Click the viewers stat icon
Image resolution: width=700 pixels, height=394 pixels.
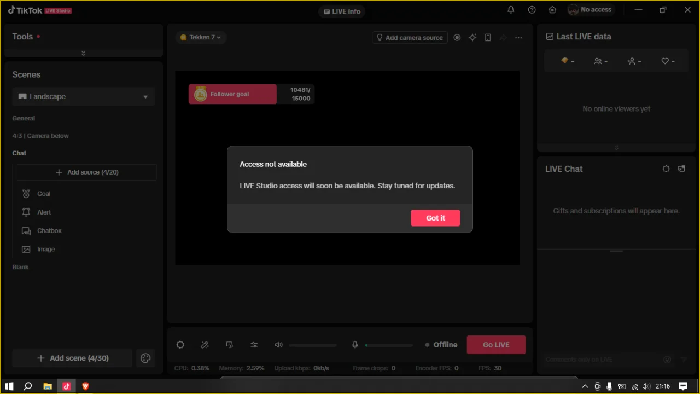598,61
